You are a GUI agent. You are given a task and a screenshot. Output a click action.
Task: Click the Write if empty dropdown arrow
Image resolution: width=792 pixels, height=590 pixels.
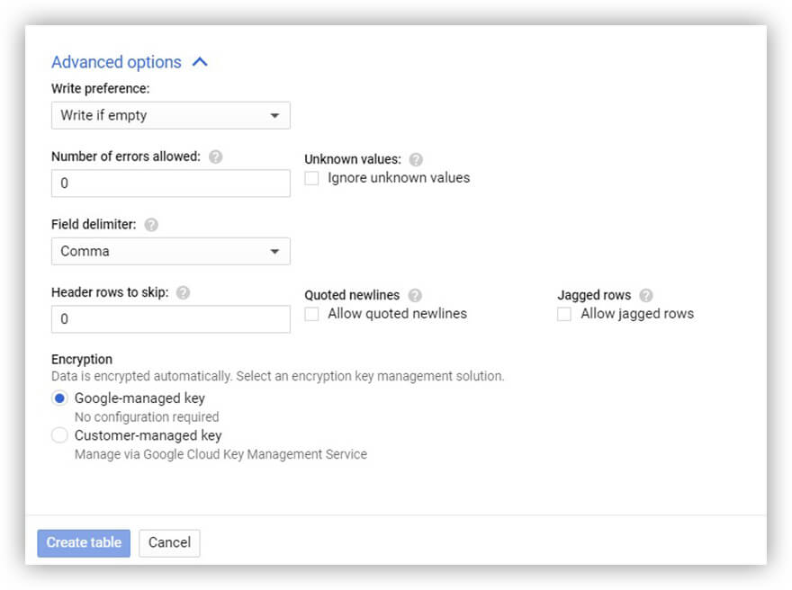(x=274, y=116)
